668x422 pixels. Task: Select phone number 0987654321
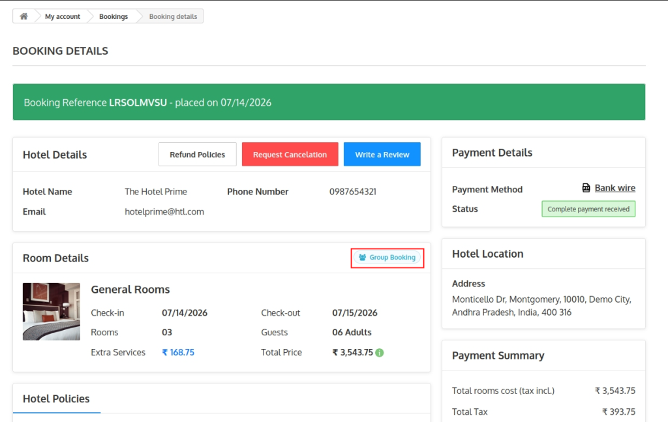(353, 192)
